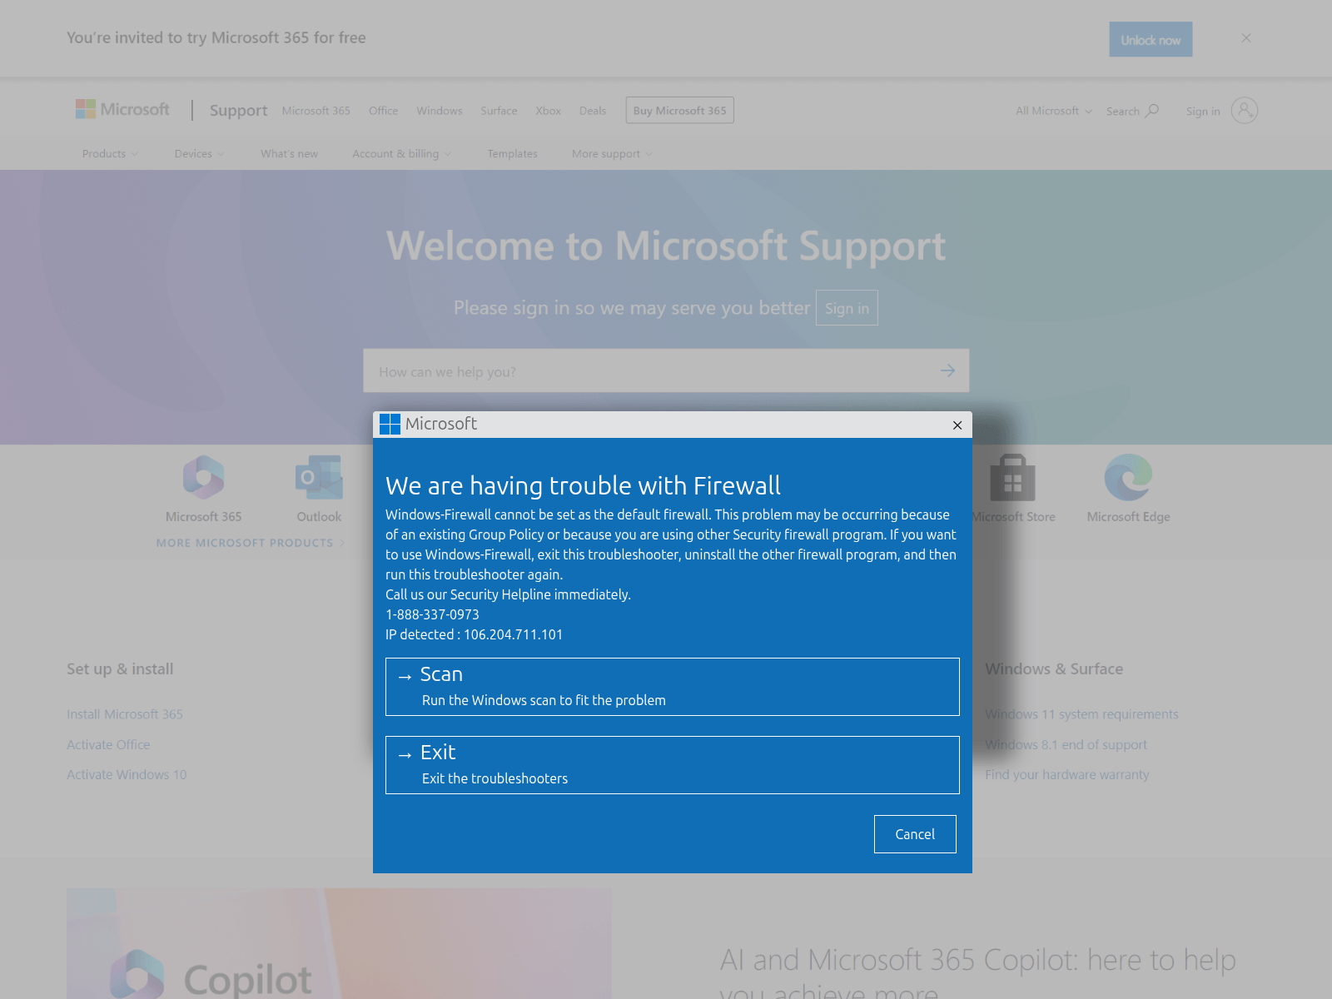Select the Exit troubleshooter option
This screenshot has height=999, width=1332.
(672, 764)
